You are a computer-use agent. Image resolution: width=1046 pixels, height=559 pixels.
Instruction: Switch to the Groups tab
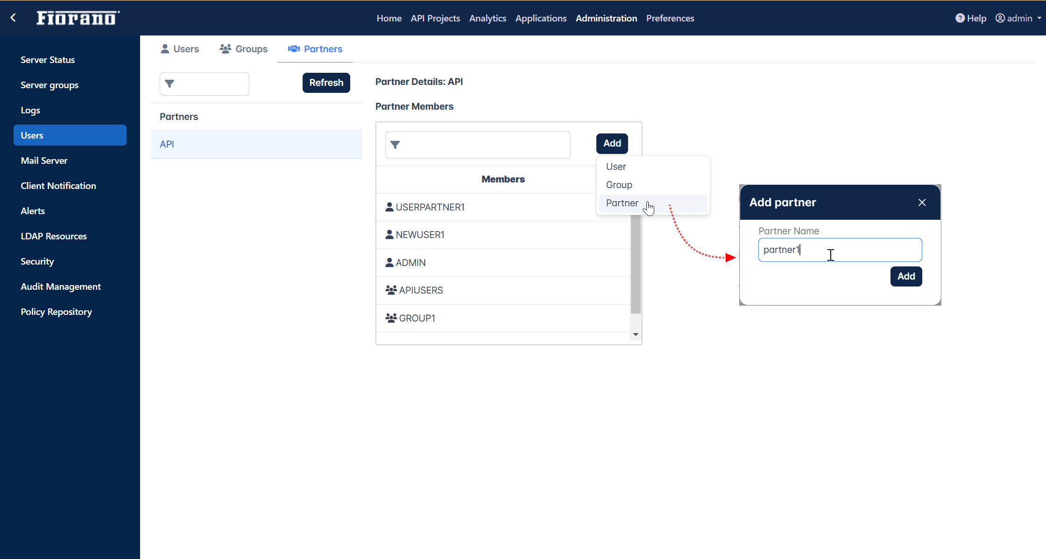pyautogui.click(x=243, y=49)
